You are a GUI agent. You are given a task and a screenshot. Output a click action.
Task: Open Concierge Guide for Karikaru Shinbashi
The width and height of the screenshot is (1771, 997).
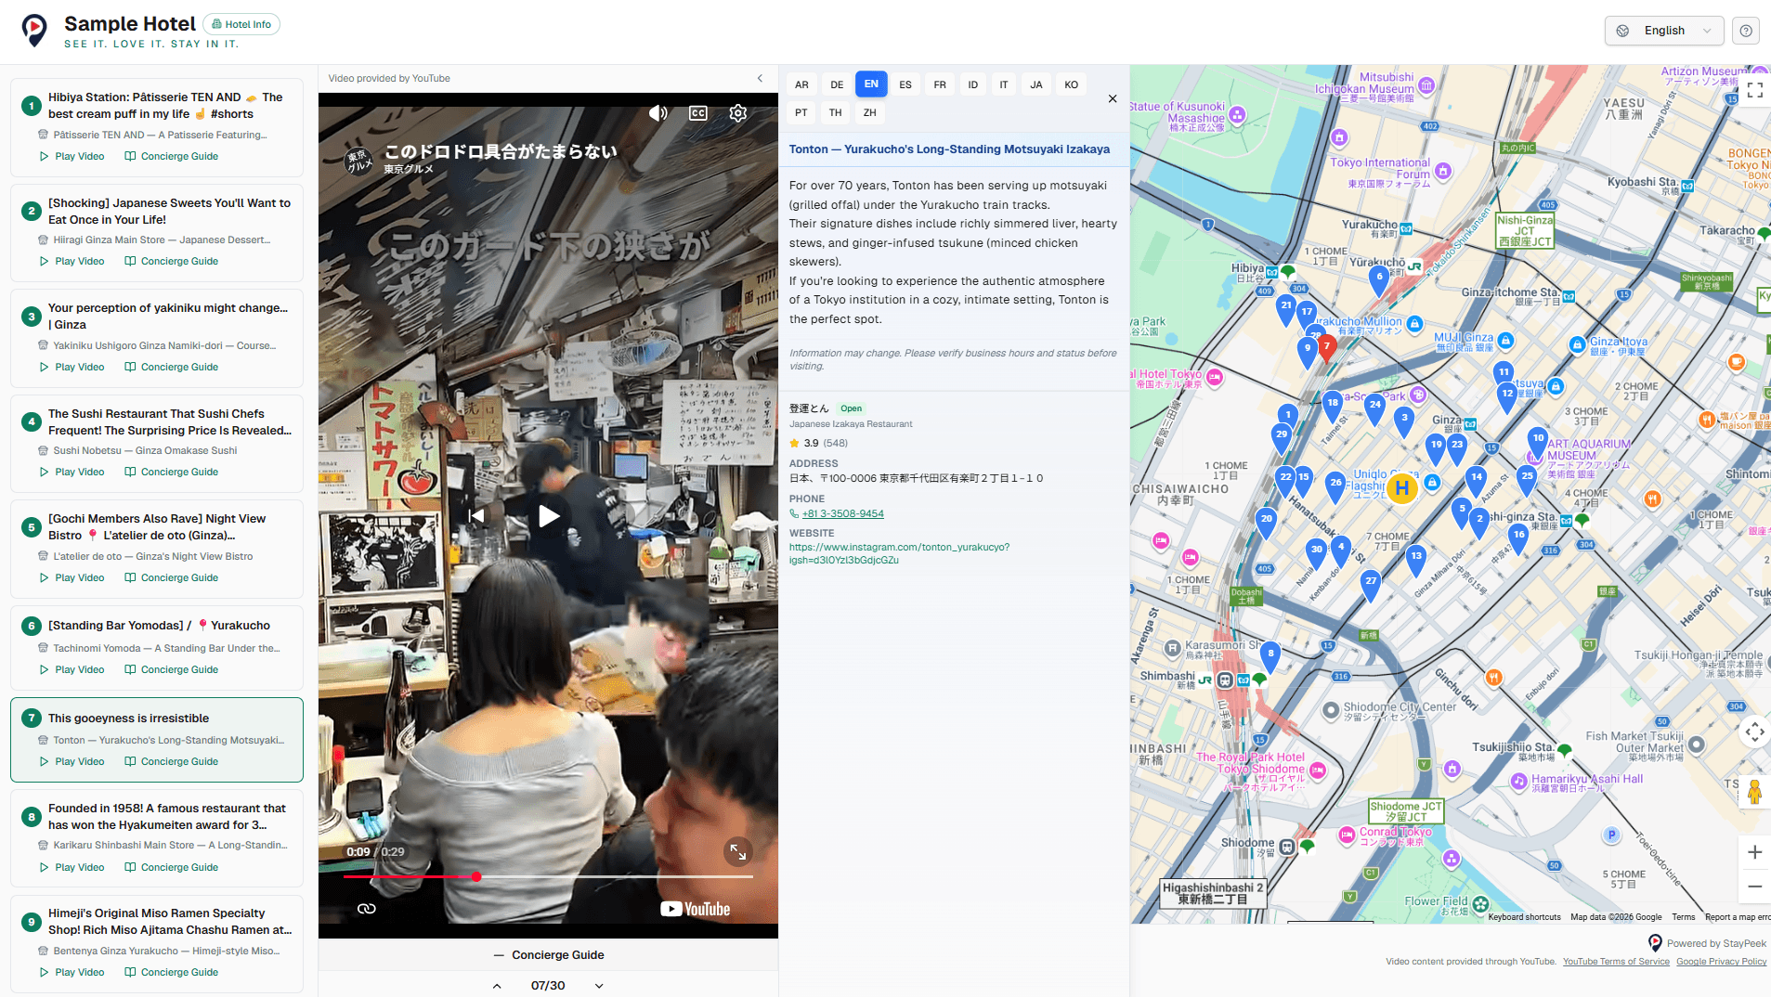[x=172, y=867]
